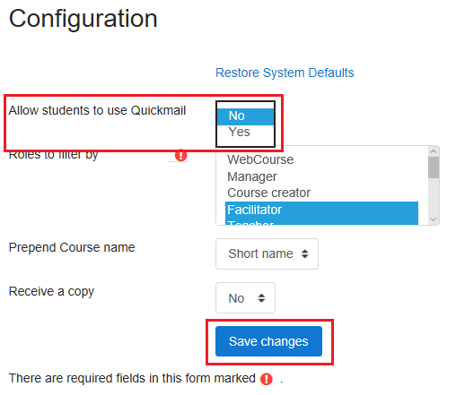This screenshot has height=395, width=456.
Task: Select No for allowing students Quickmail
Action: [x=245, y=116]
